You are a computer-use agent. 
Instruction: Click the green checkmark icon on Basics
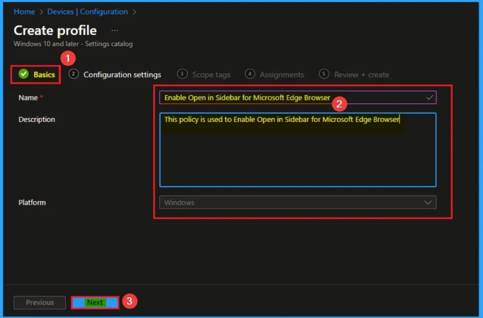point(24,74)
